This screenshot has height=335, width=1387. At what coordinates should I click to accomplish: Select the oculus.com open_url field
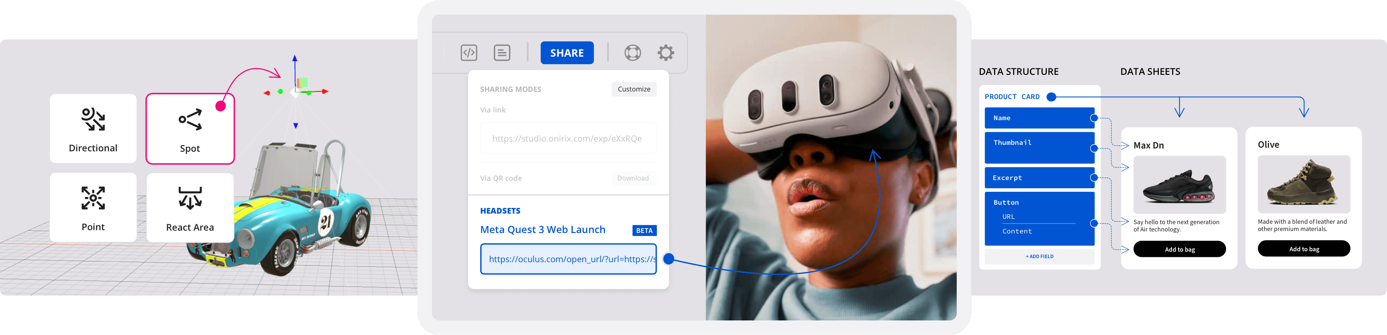click(x=568, y=259)
